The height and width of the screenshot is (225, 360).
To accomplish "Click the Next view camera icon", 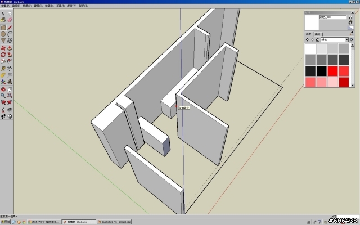I will click(x=10, y=102).
